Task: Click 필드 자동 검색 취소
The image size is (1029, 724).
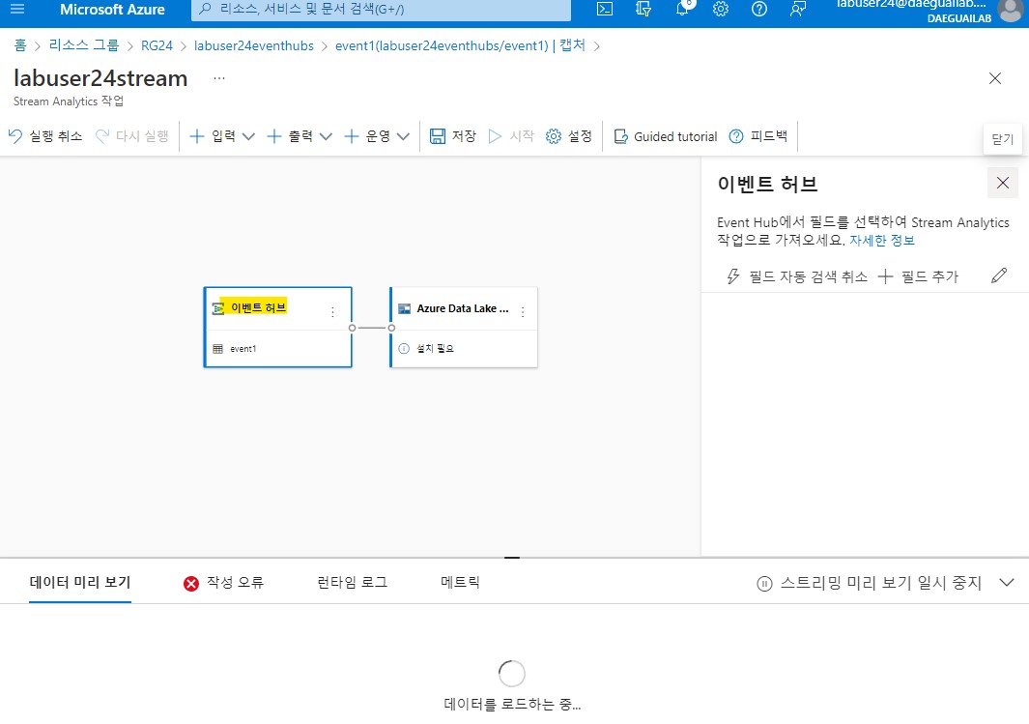Action: click(x=797, y=276)
